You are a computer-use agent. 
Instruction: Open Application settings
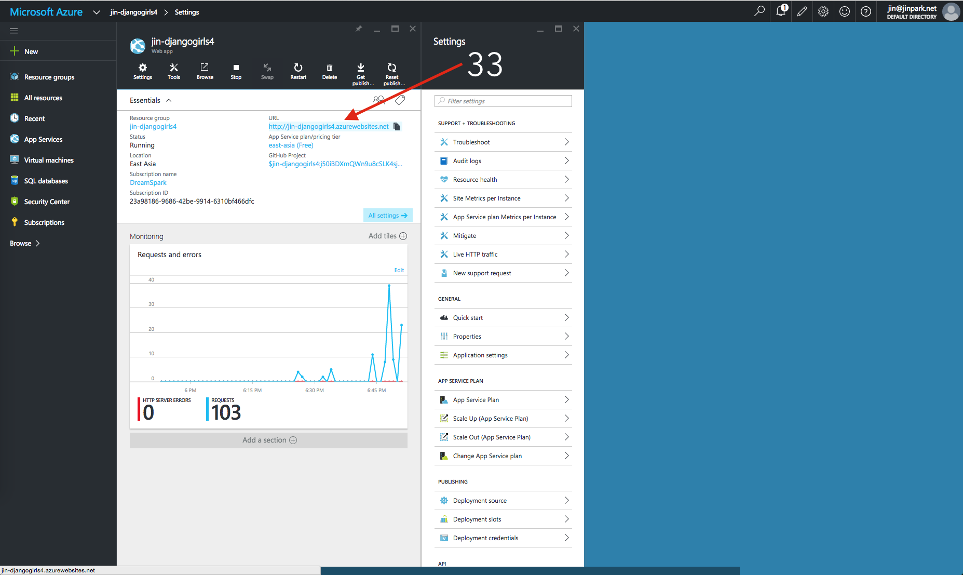coord(503,355)
